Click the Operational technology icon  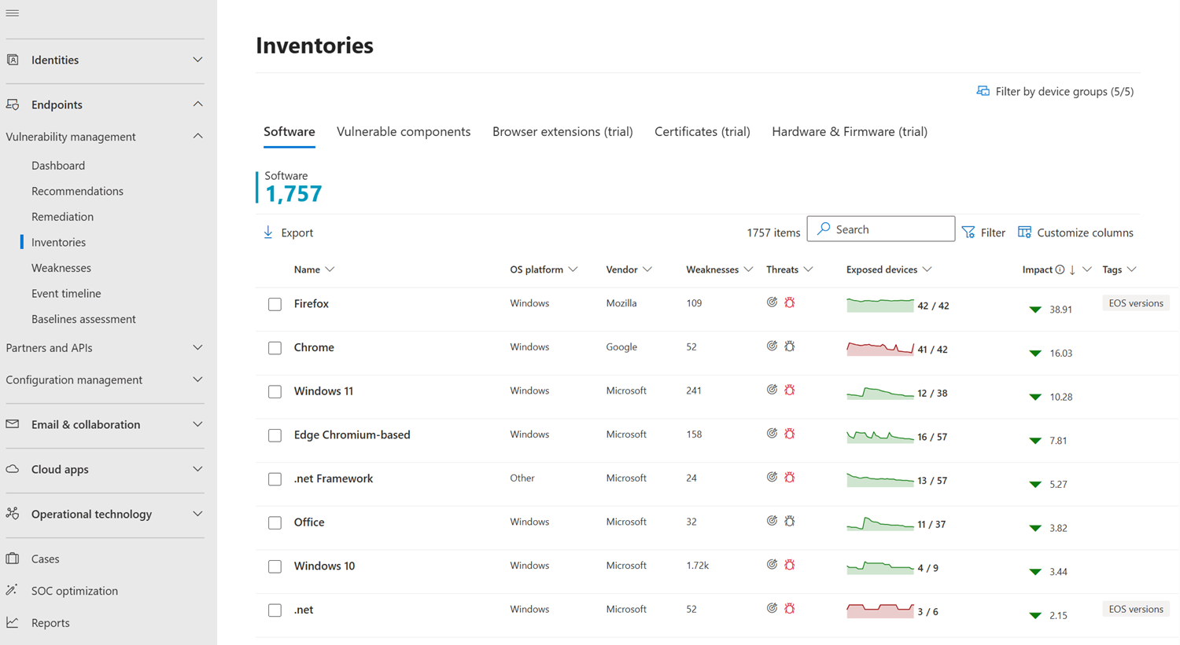[13, 514]
